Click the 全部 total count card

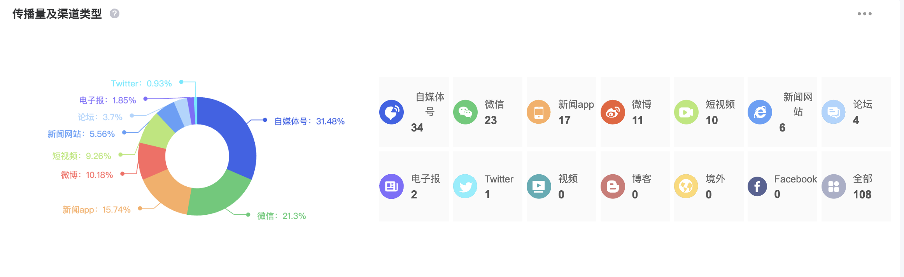tap(856, 186)
